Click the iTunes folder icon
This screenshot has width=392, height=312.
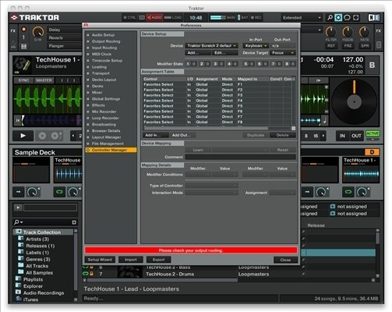19,300
